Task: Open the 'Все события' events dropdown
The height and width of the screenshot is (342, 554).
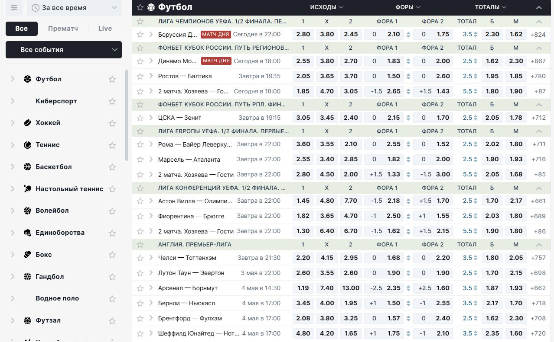Action: point(64,50)
